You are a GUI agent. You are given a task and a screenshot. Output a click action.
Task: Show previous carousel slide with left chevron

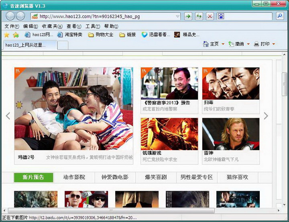click(x=8, y=116)
